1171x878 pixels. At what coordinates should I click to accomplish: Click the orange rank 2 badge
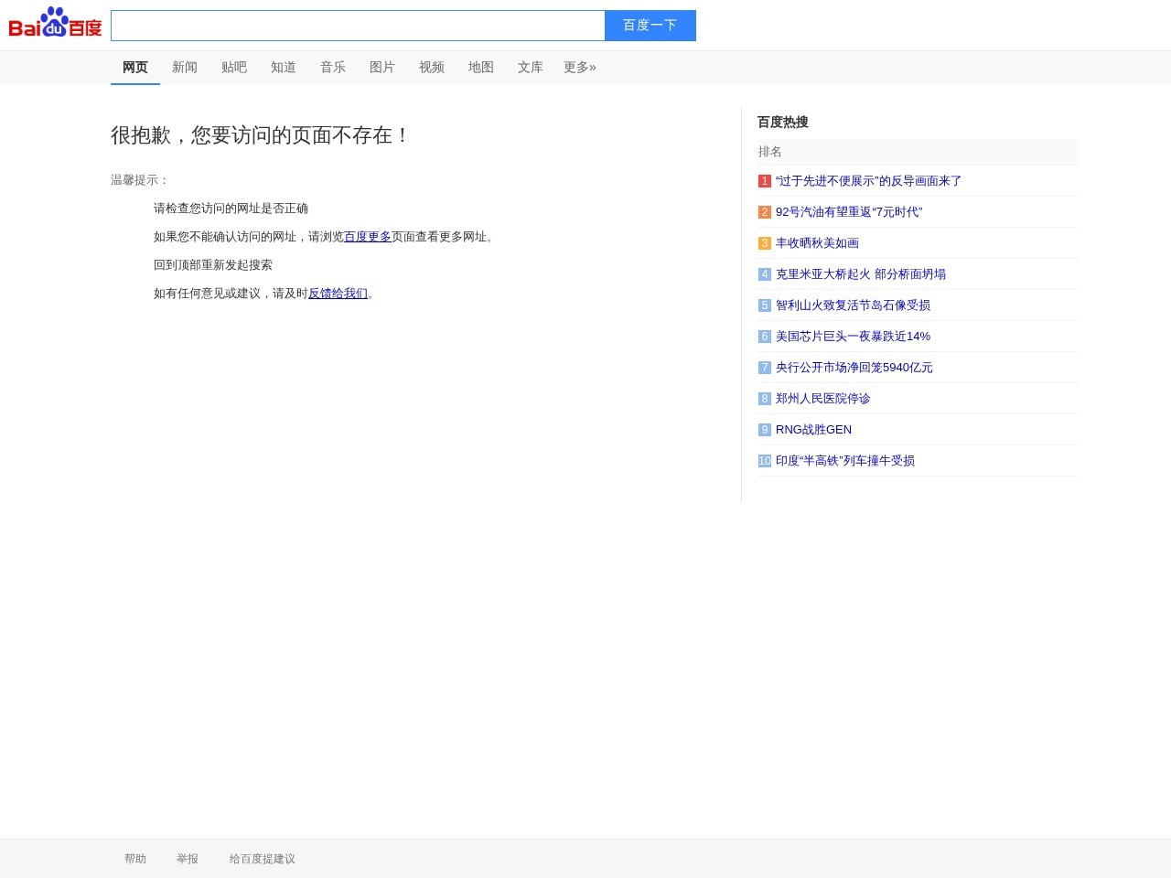point(765,212)
